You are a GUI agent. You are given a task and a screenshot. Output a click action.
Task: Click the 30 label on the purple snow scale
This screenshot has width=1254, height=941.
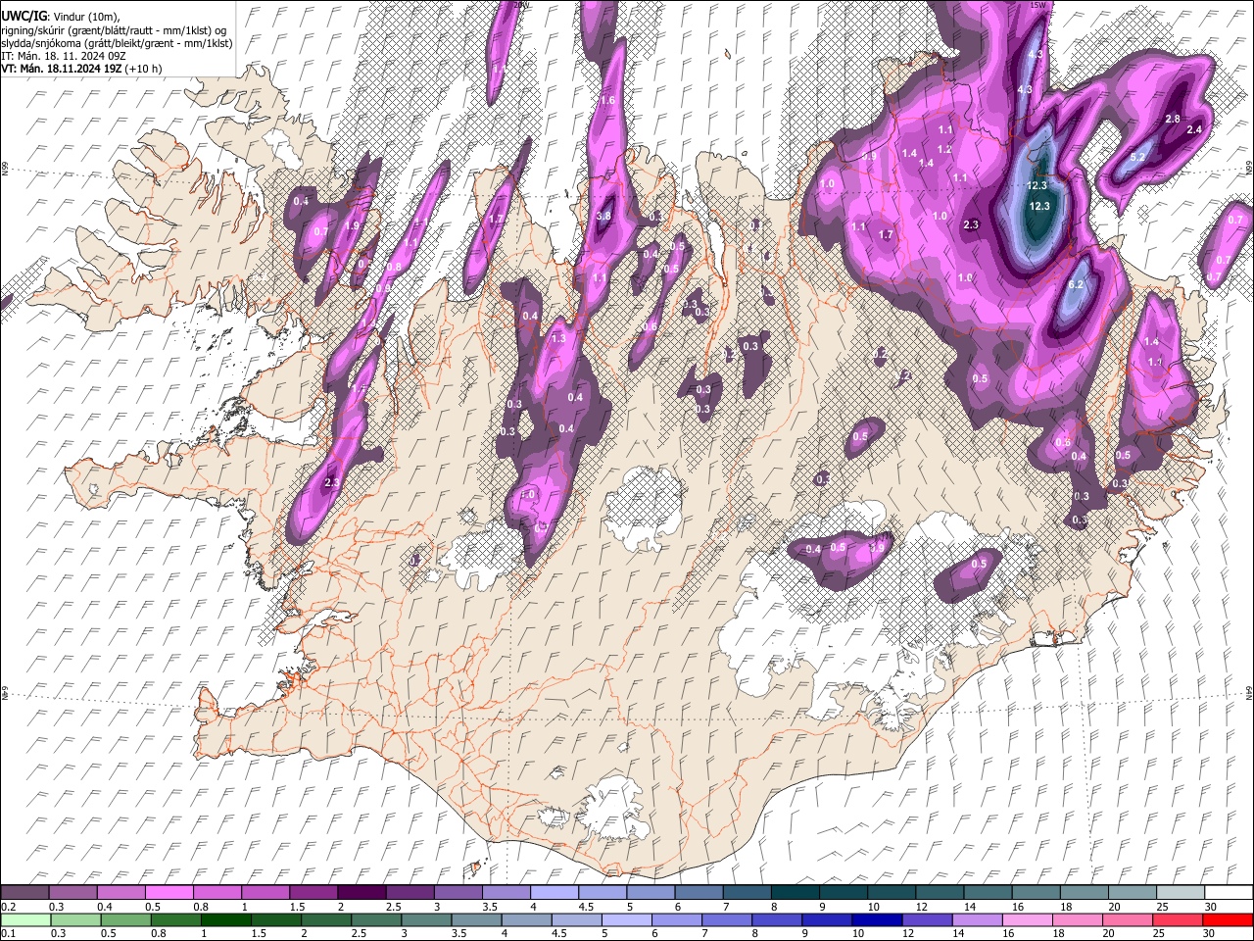tap(1211, 907)
